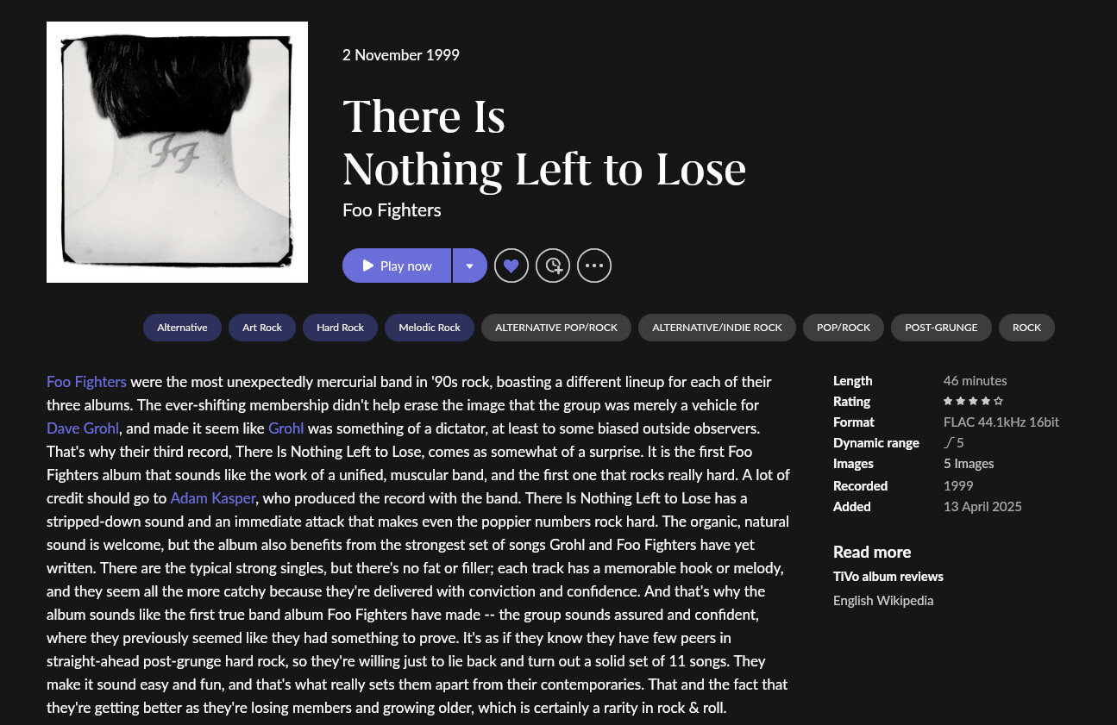Image resolution: width=1117 pixels, height=725 pixels.
Task: Click the ALTERNATIVE/INDIE ROCK tag
Action: 717,328
